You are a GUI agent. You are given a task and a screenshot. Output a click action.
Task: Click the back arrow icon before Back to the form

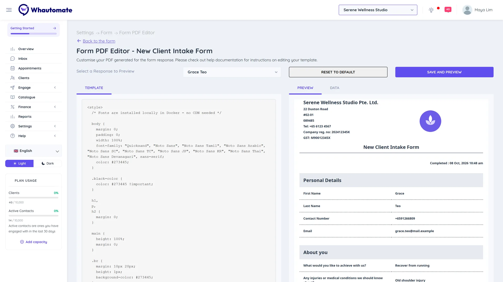click(x=79, y=41)
